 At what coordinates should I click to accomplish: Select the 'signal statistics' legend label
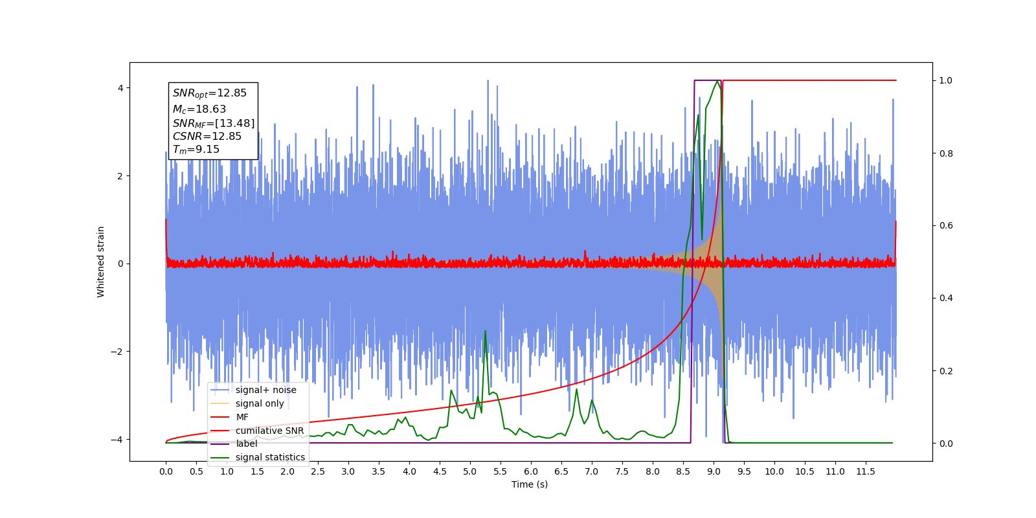pyautogui.click(x=270, y=457)
